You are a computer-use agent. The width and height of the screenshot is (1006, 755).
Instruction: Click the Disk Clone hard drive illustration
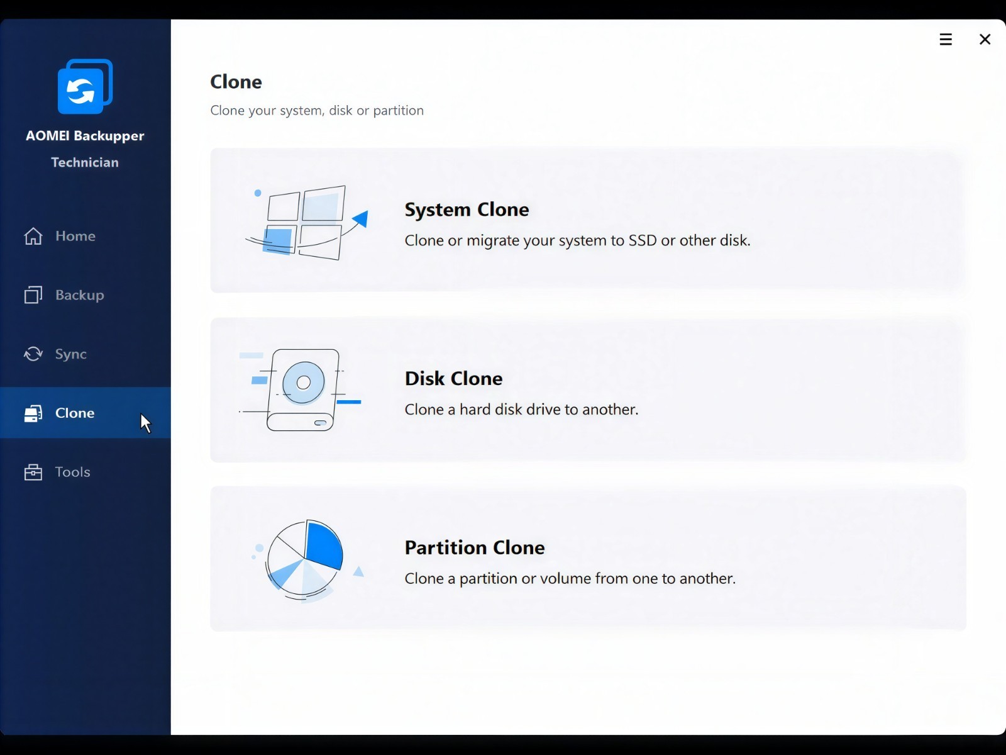301,390
